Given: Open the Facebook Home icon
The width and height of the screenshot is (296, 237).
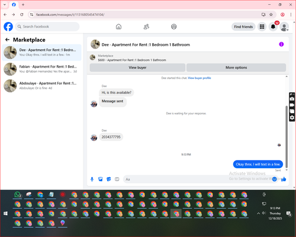Looking at the screenshot, I should (x=118, y=27).
